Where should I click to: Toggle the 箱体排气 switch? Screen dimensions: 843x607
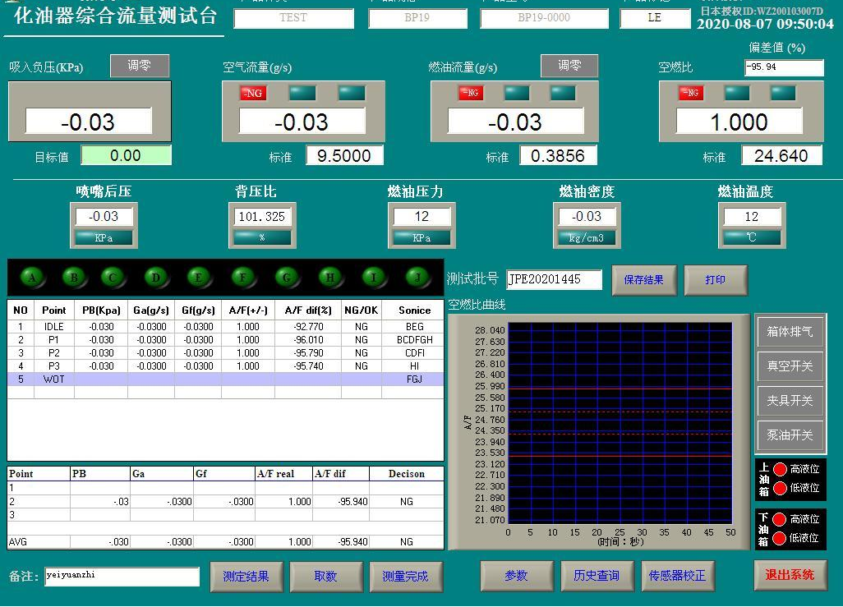click(x=790, y=332)
